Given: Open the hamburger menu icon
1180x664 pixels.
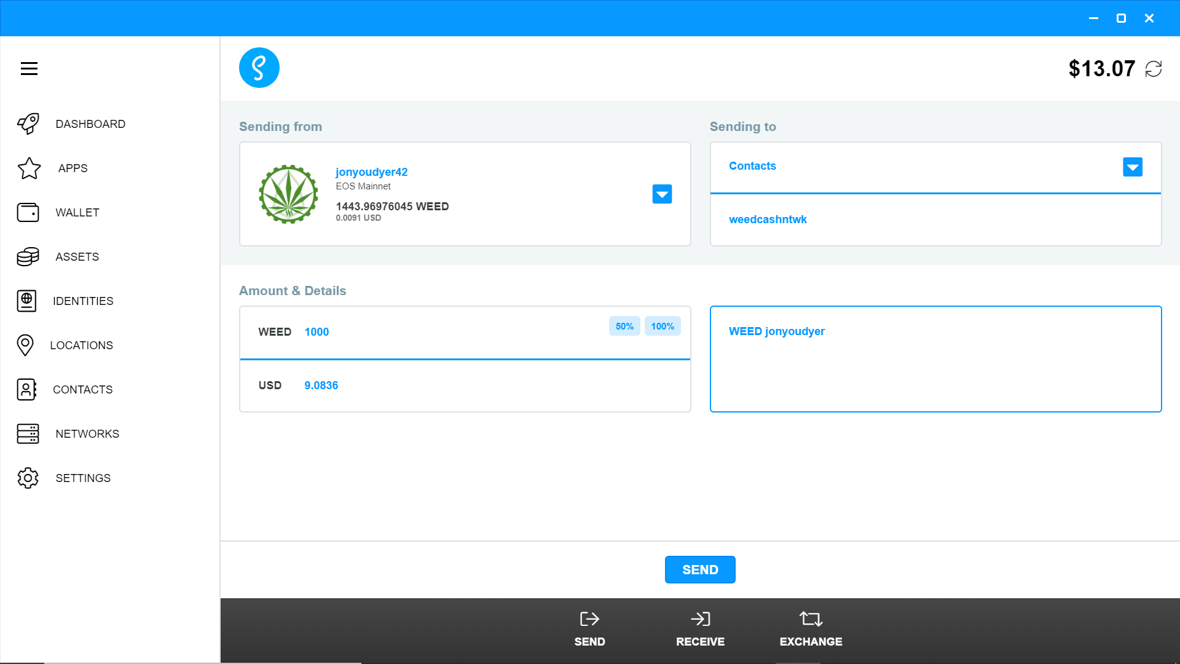Looking at the screenshot, I should click(29, 68).
